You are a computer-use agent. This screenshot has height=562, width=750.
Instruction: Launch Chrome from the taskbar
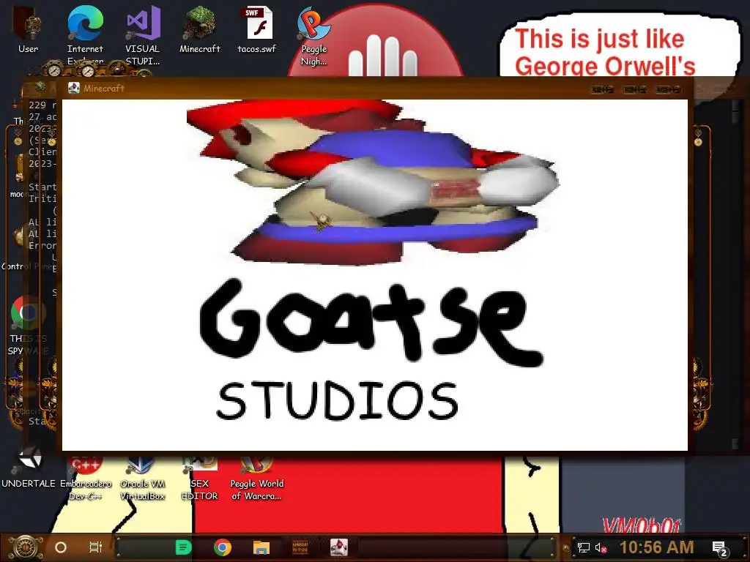[x=223, y=547]
